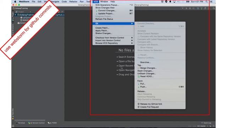Choose Fetch in the Git submenu

160,81
